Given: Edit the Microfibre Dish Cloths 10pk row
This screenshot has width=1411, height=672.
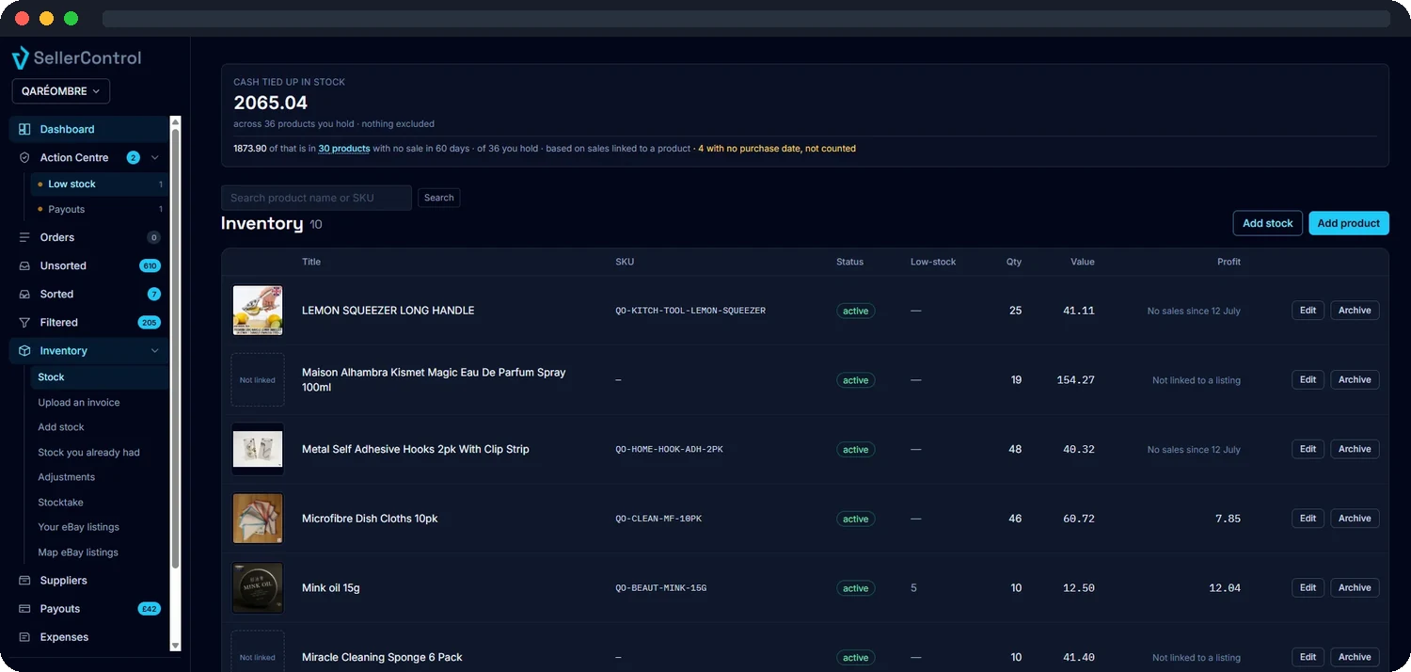Looking at the screenshot, I should 1308,519.
